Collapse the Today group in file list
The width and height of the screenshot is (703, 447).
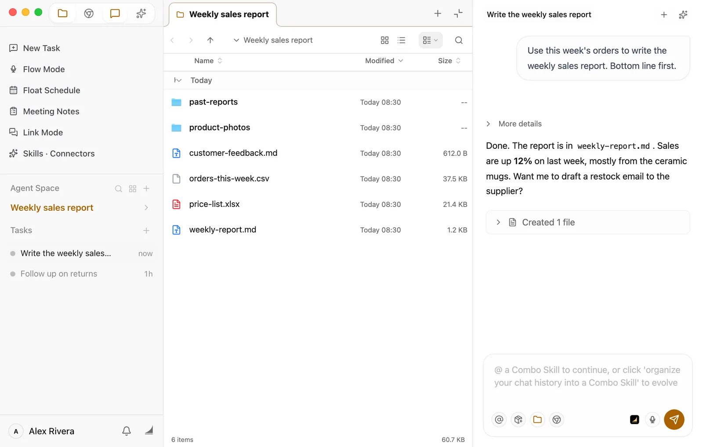(178, 80)
